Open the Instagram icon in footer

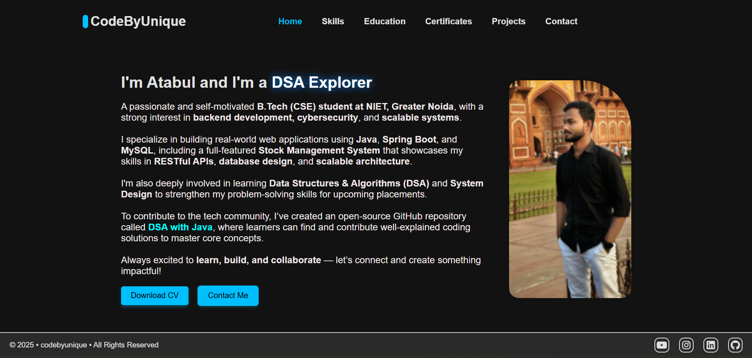tap(686, 345)
